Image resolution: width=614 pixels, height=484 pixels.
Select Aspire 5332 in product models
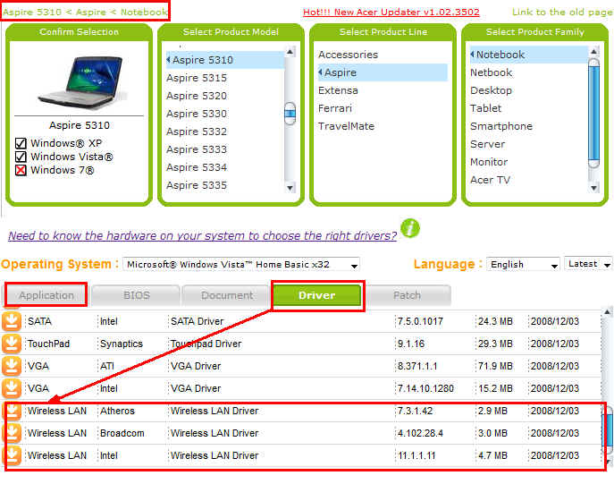tap(197, 132)
